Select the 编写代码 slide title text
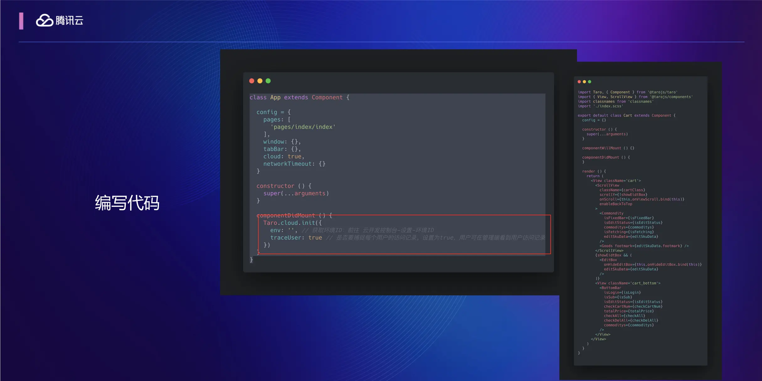 pyautogui.click(x=127, y=203)
